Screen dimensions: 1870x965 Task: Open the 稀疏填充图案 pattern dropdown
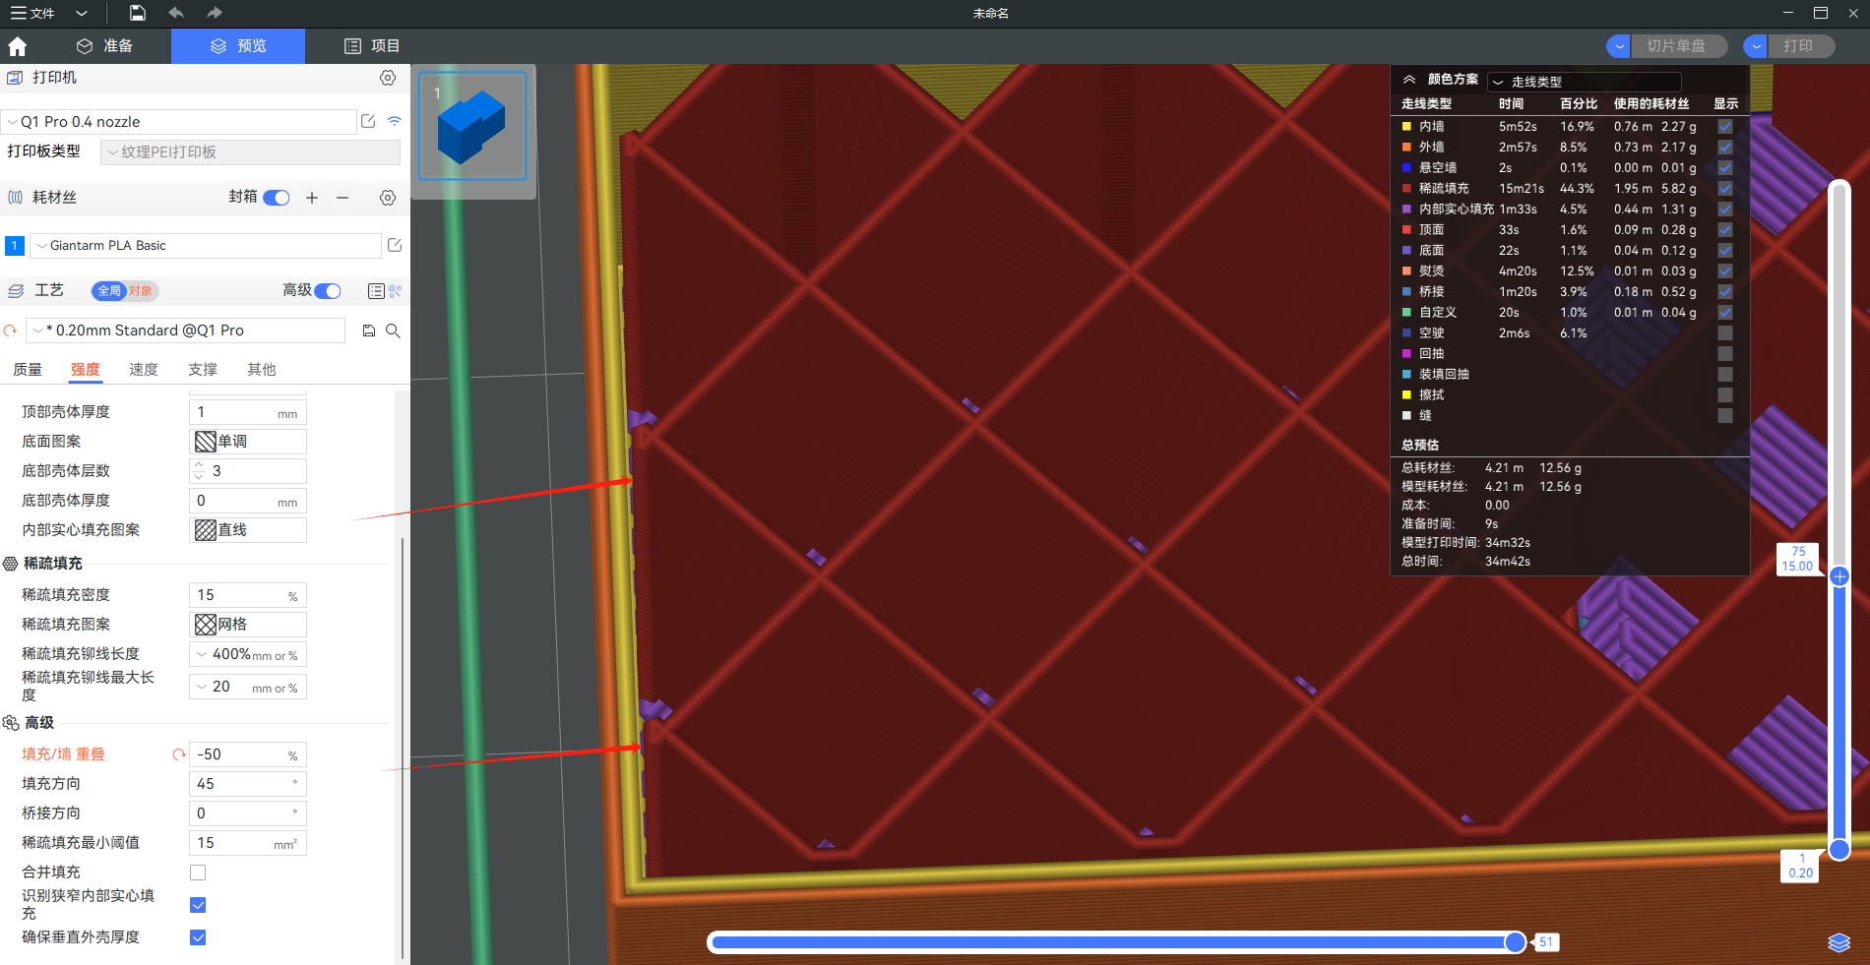248,625
